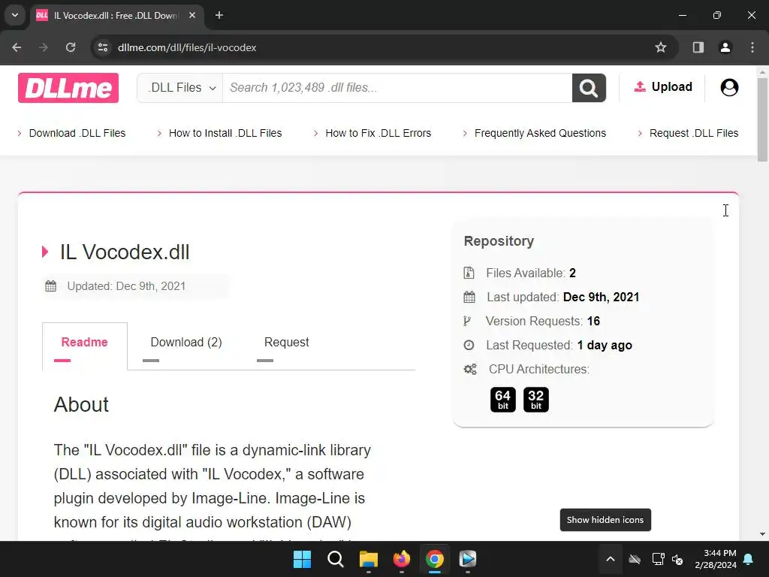
Task: Select the Readme tab
Action: coord(84,342)
